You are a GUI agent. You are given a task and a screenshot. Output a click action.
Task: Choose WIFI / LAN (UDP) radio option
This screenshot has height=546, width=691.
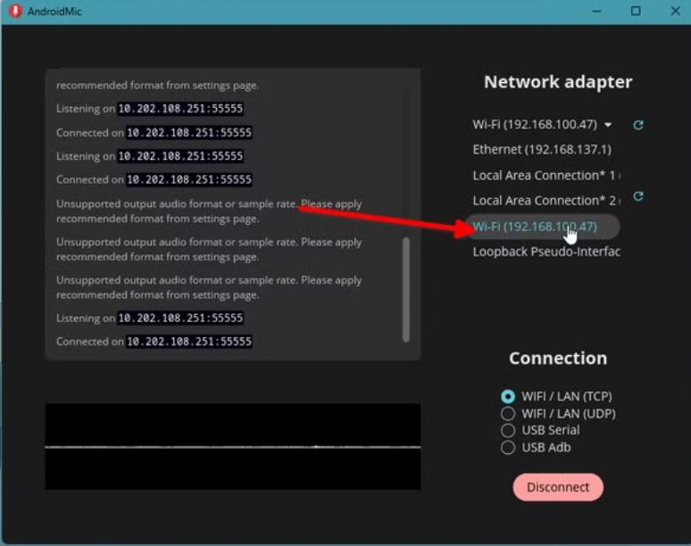[508, 414]
